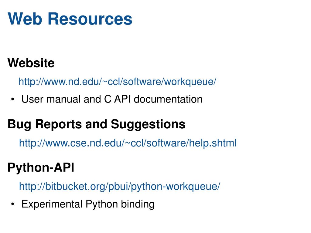
Task: Click the word Experimental in last bullet
Action: point(52,204)
